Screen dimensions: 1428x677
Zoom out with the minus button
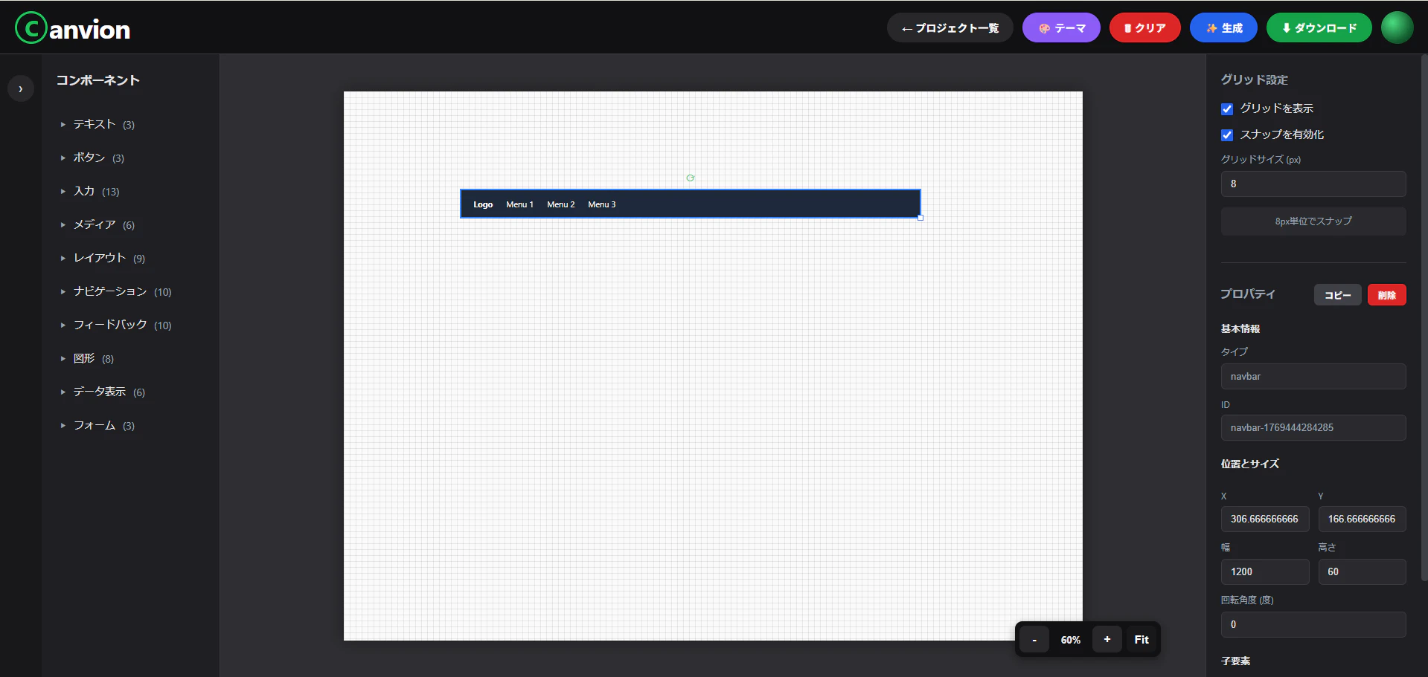pyautogui.click(x=1034, y=639)
